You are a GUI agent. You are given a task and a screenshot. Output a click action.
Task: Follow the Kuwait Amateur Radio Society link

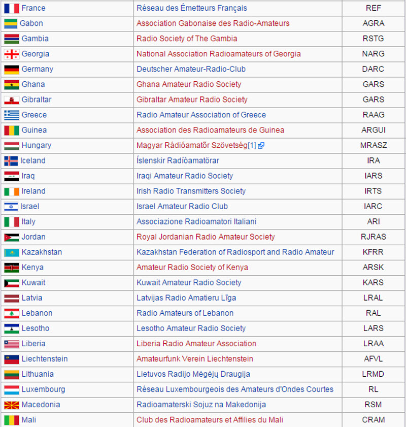tap(189, 283)
